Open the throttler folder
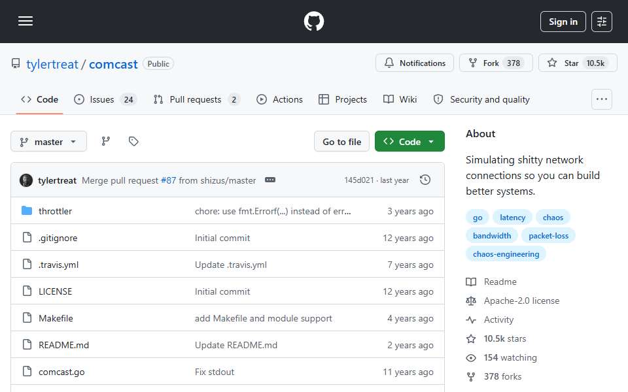The image size is (628, 392). [x=55, y=211]
